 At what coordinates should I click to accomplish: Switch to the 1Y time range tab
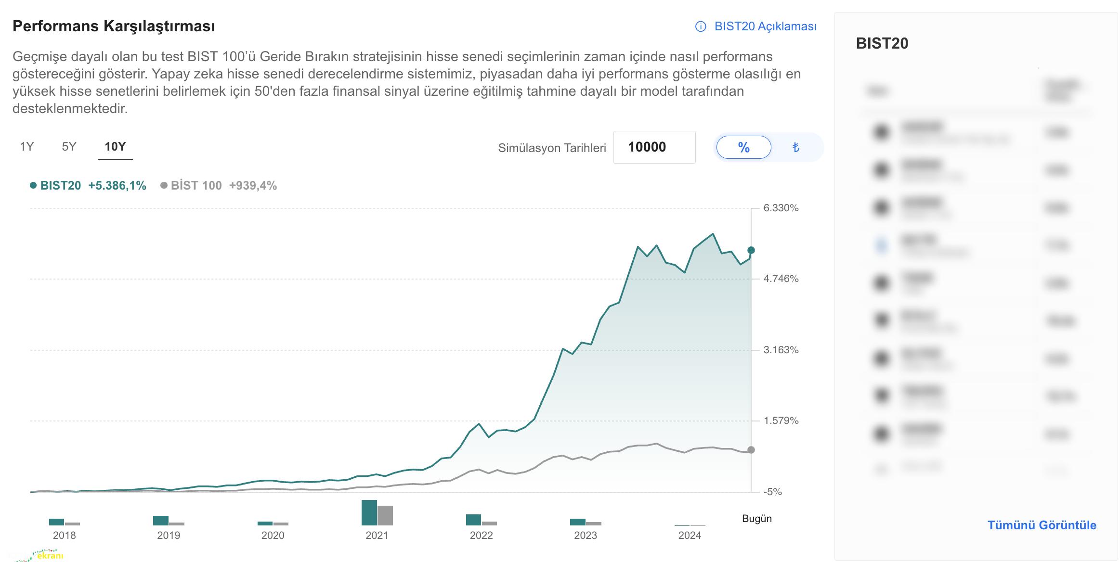(26, 146)
